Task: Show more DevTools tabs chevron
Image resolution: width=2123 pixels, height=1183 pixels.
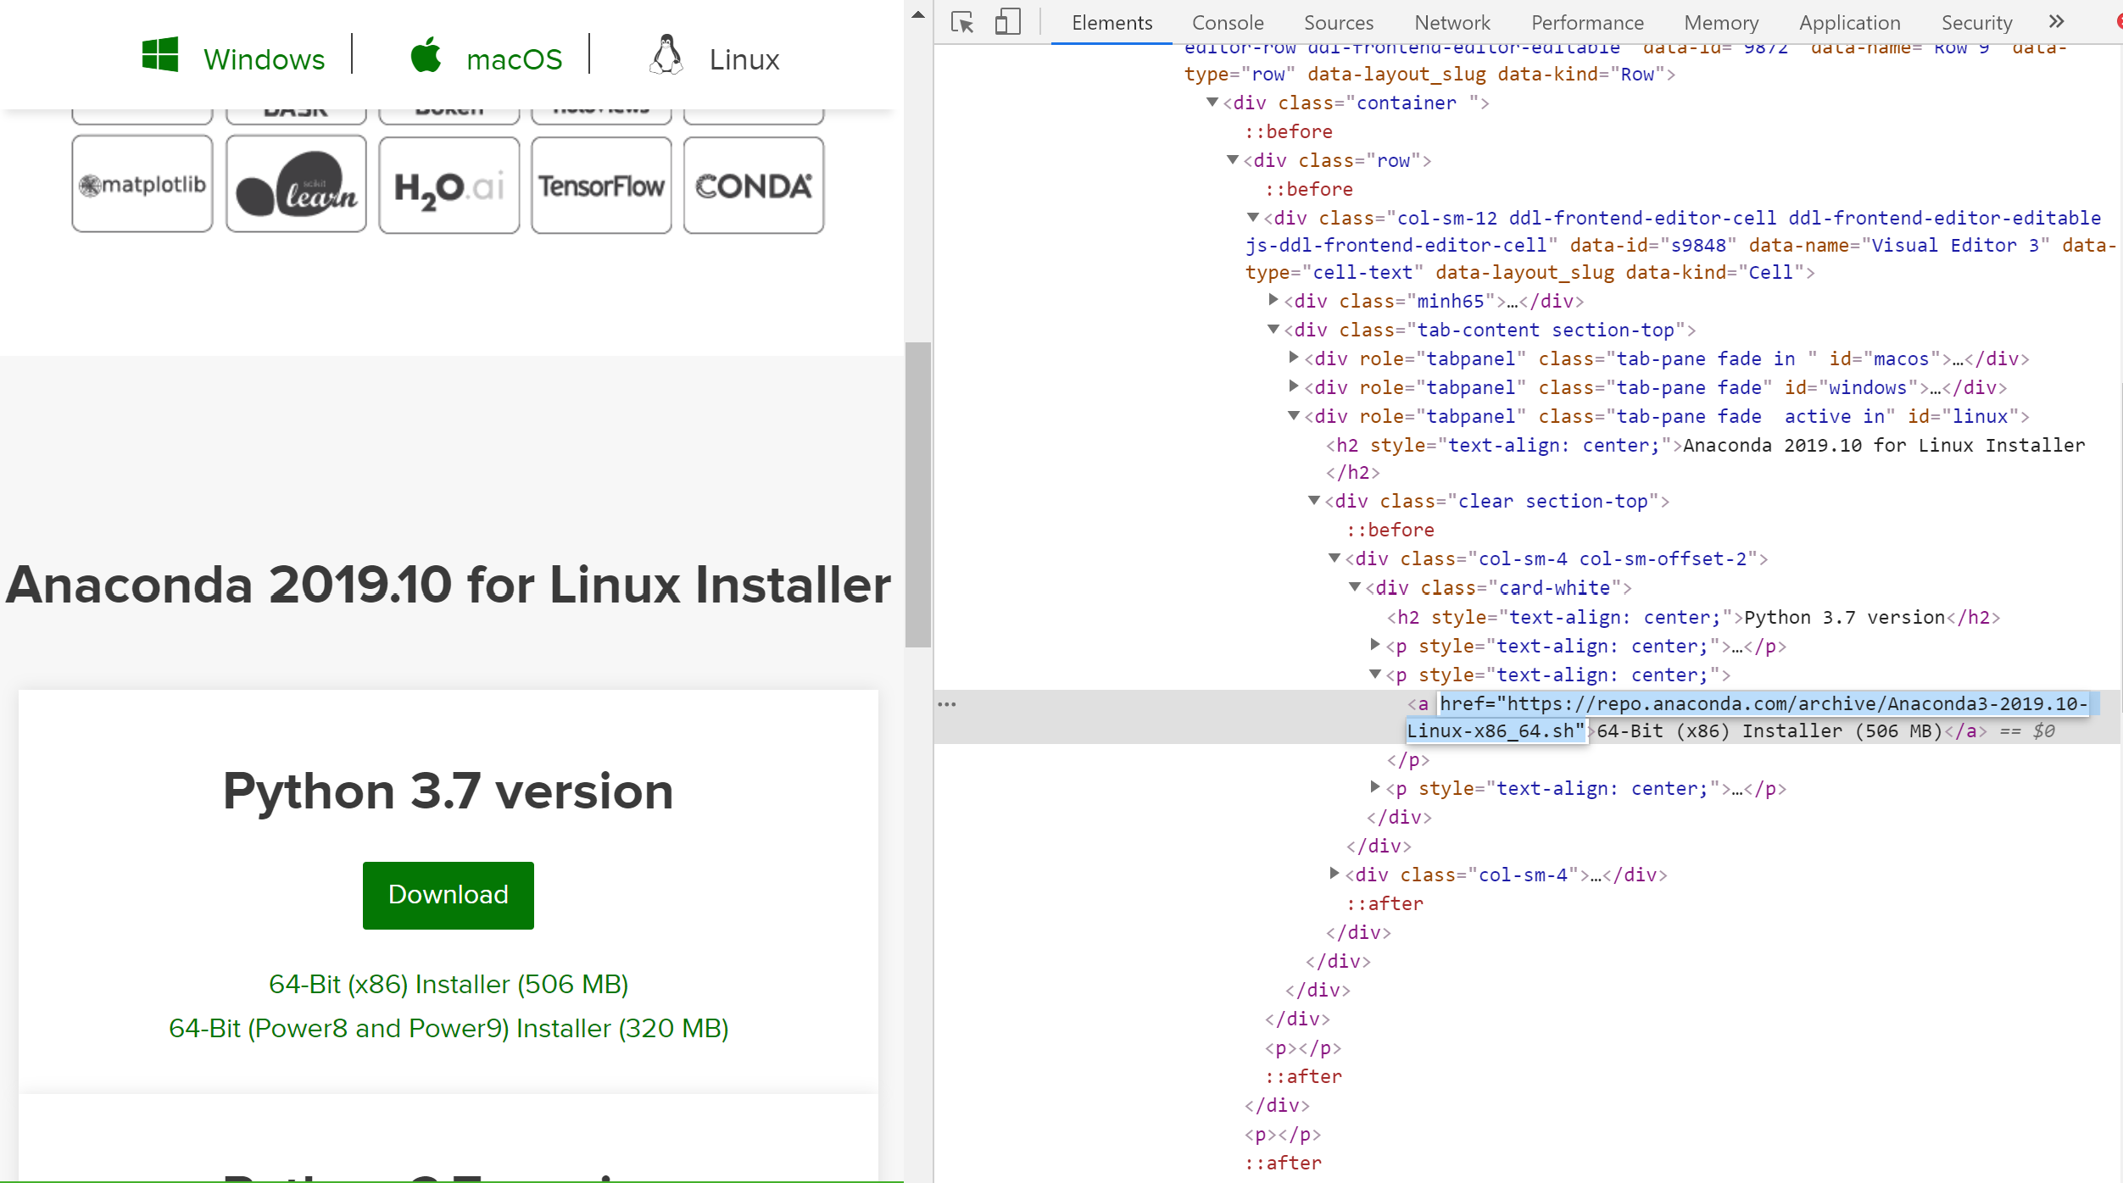Action: pos(2056,22)
